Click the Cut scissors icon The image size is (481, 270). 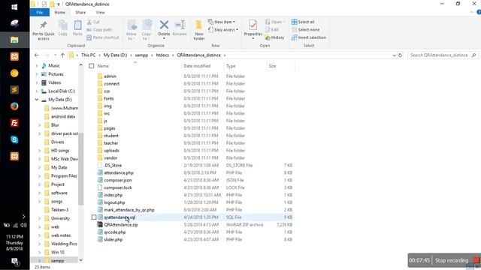coord(89,22)
